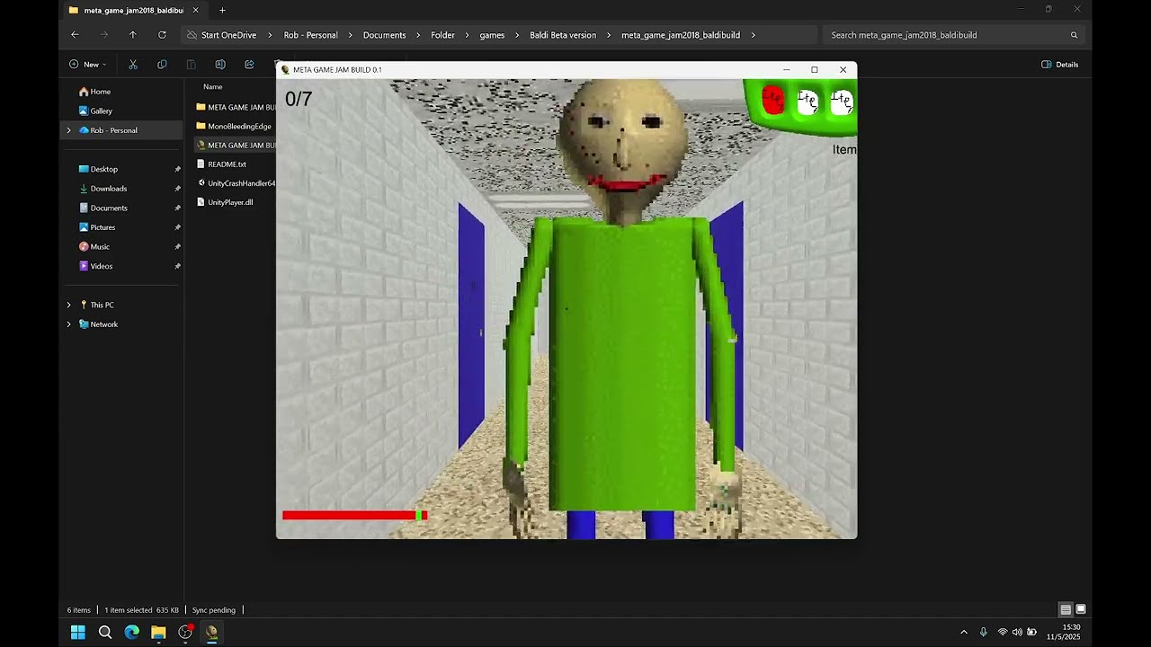Click the Documents breadcrumb in address bar
Screen dimensions: 1151x647
pyautogui.click(x=384, y=35)
